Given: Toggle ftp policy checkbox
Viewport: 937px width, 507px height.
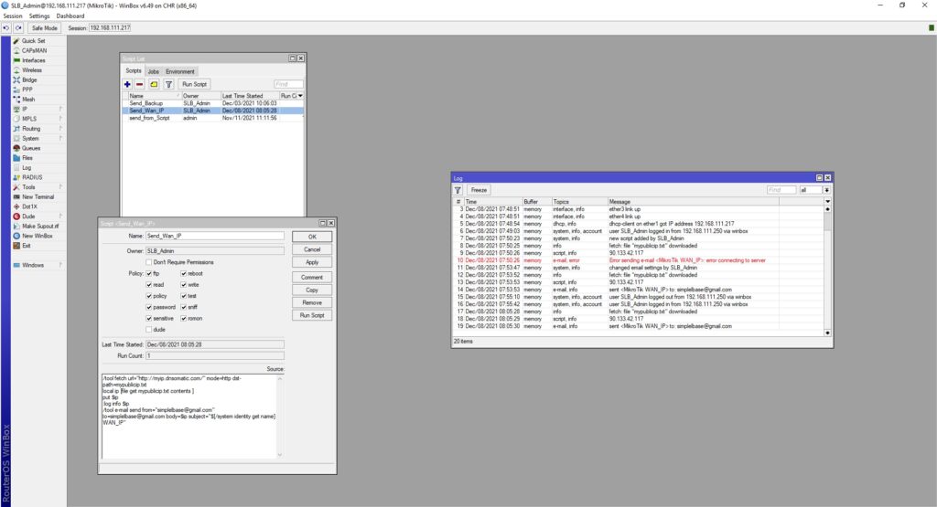Looking at the screenshot, I should pyautogui.click(x=149, y=274).
